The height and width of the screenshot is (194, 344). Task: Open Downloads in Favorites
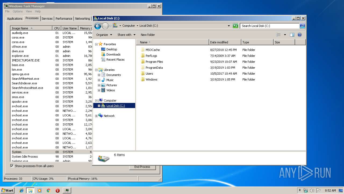[x=113, y=54]
